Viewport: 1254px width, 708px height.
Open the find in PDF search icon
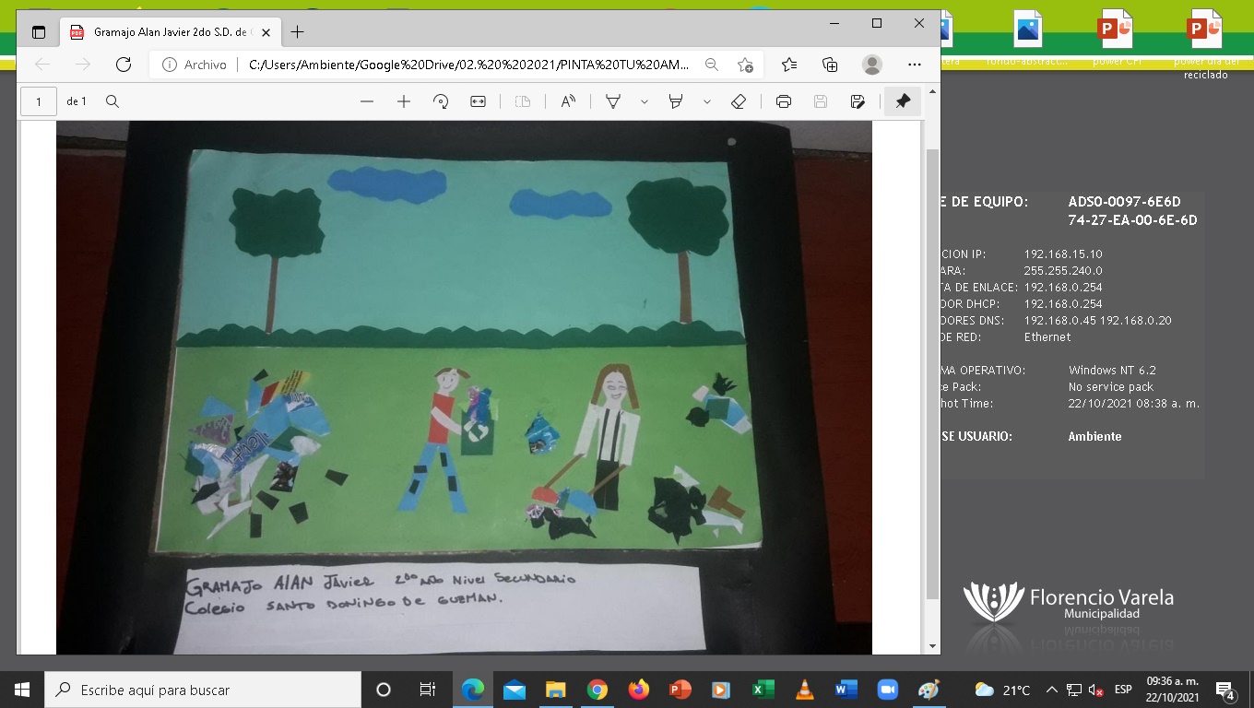[112, 101]
